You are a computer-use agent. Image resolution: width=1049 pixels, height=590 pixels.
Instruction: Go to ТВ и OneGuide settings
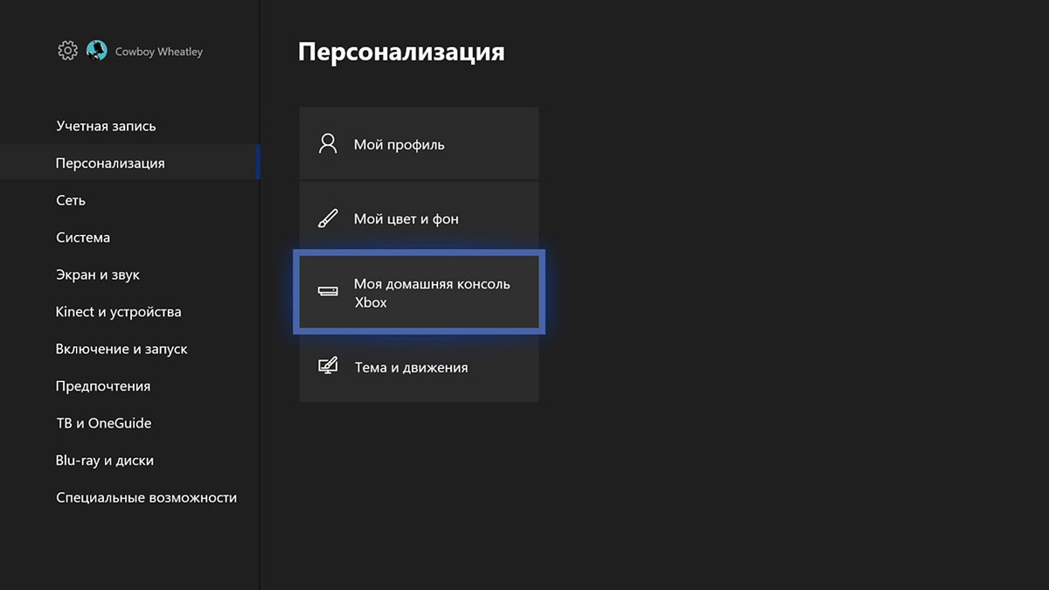103,423
